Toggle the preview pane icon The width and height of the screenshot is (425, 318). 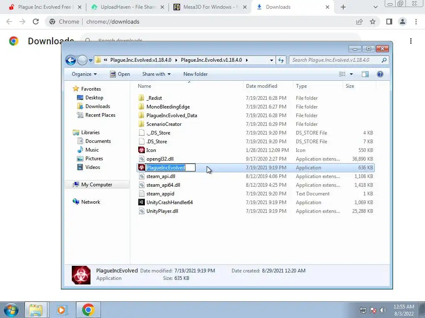click(365, 74)
